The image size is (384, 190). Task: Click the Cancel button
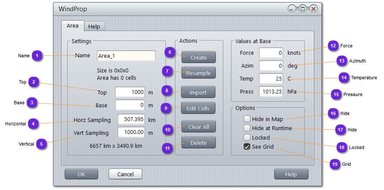(x=125, y=174)
